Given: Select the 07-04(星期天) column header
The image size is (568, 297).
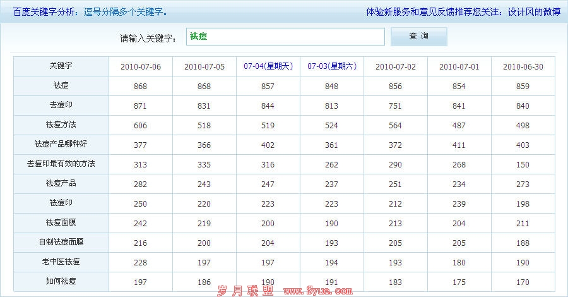Looking at the screenshot, I should 268,66.
